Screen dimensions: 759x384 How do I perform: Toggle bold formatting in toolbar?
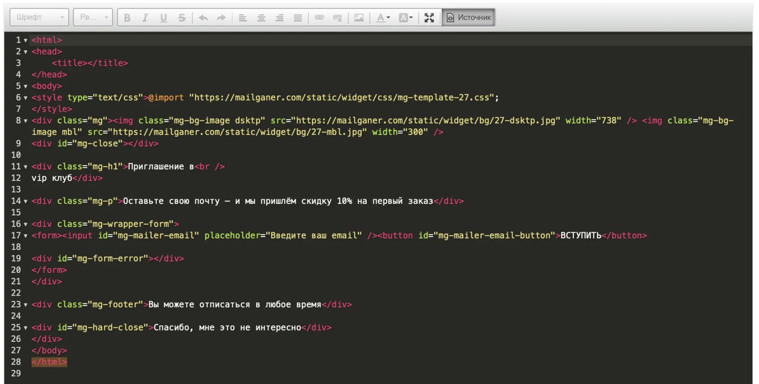pos(127,18)
